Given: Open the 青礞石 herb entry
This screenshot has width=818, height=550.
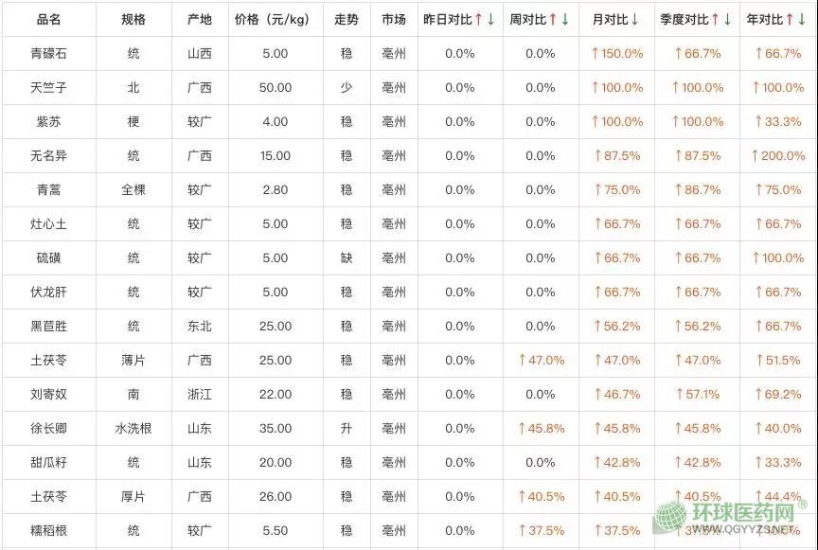Looking at the screenshot, I should (48, 54).
